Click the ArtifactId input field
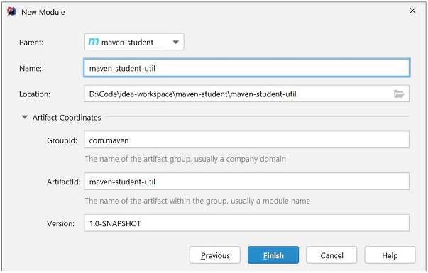 point(247,182)
